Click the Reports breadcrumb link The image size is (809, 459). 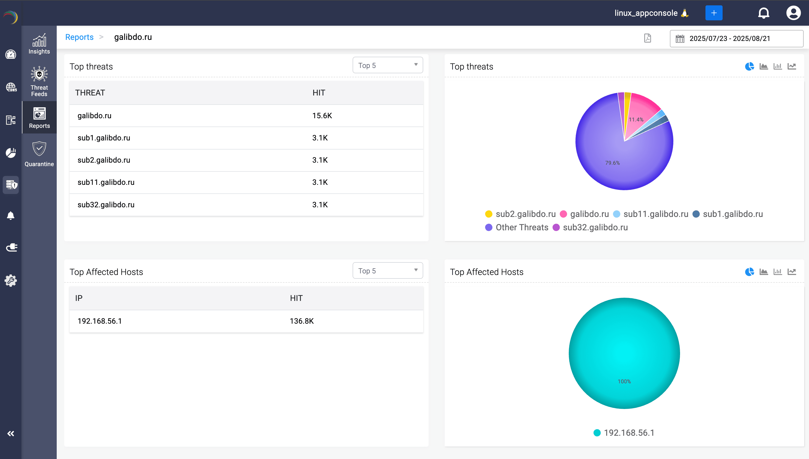click(79, 37)
